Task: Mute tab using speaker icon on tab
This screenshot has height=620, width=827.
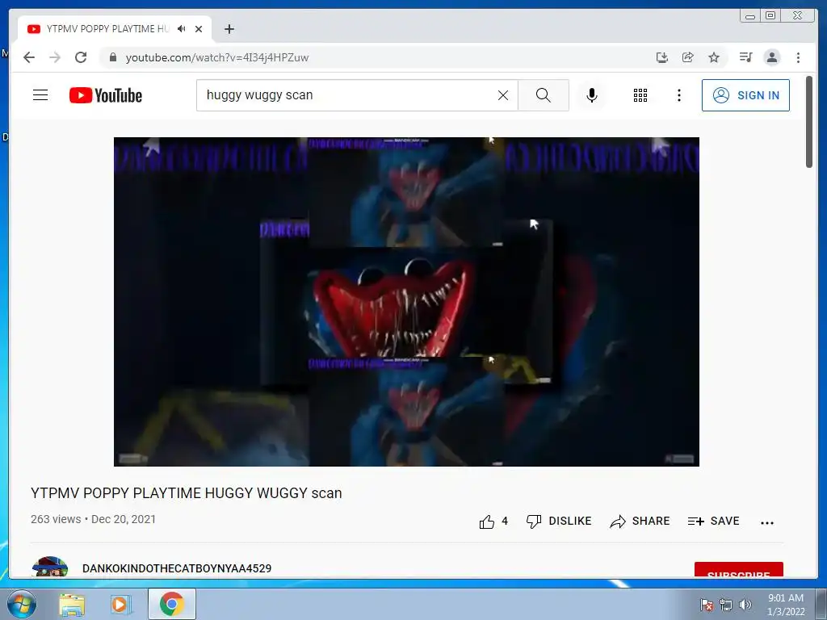Action: pos(182,28)
